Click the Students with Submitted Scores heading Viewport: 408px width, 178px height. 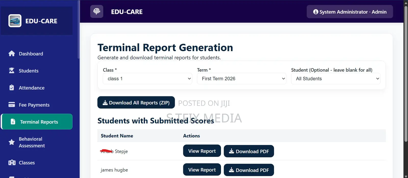pos(156,121)
